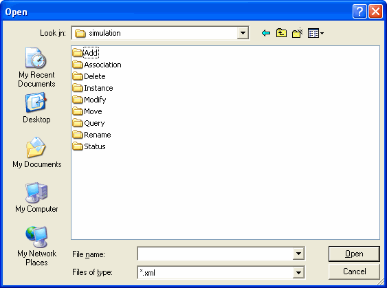This screenshot has width=387, height=288.
Task: Select the 'Rename' folder name
Action: point(98,135)
